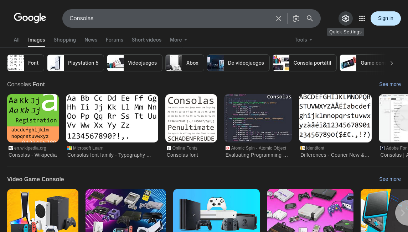Select the Playstation 5 filter chip

[76, 63]
